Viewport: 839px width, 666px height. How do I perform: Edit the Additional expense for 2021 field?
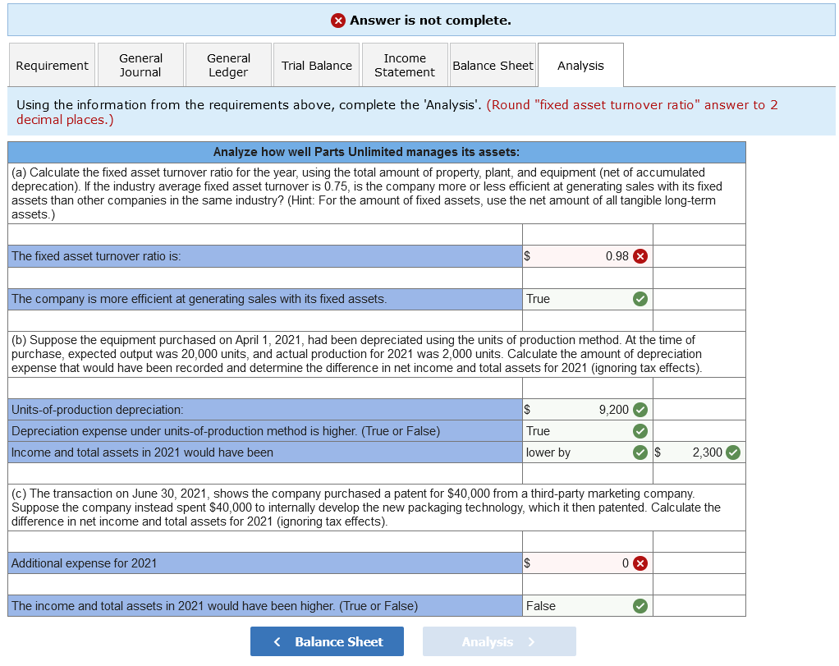tap(588, 563)
